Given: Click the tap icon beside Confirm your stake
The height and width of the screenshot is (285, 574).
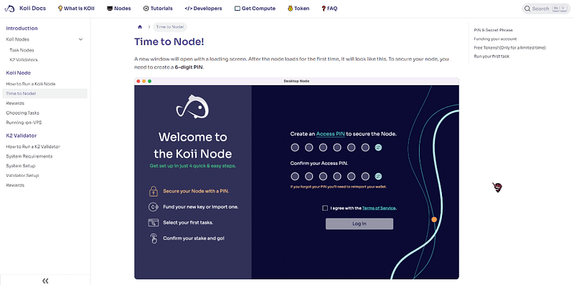Looking at the screenshot, I should (x=153, y=238).
